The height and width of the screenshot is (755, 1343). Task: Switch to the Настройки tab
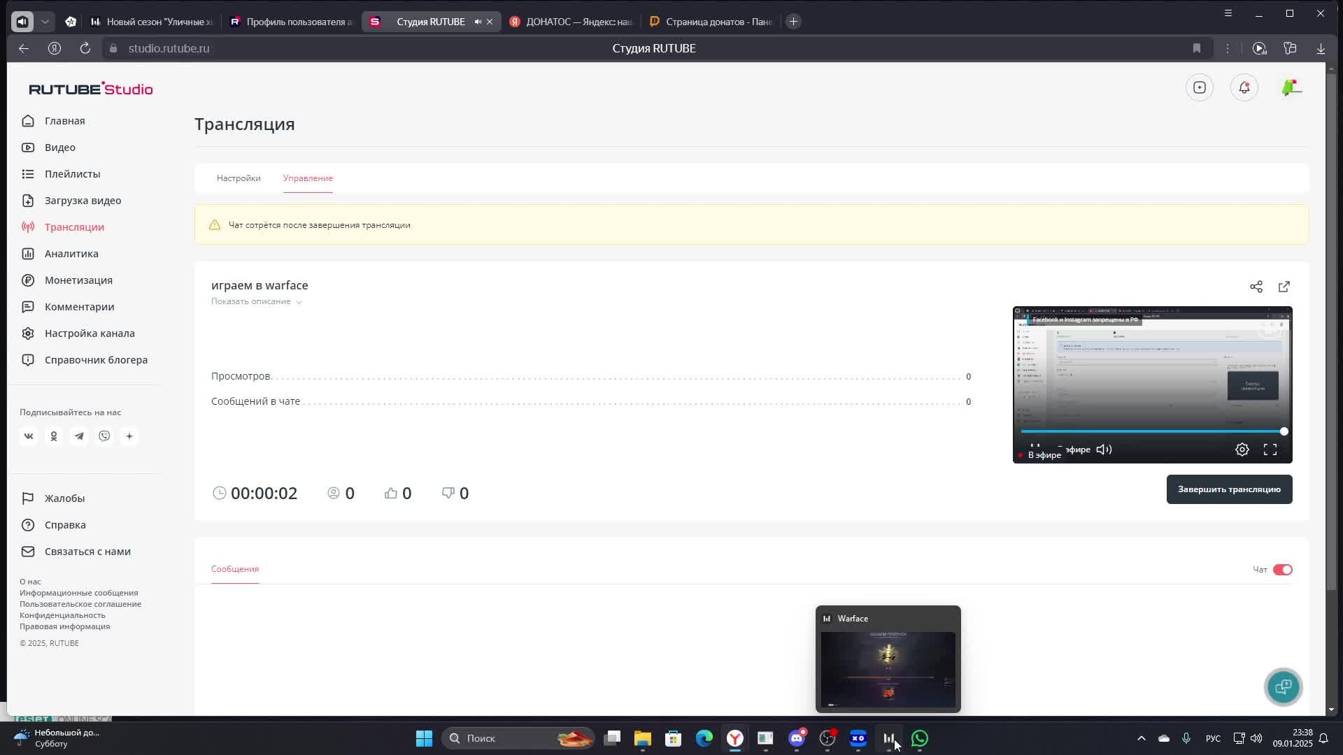(239, 178)
